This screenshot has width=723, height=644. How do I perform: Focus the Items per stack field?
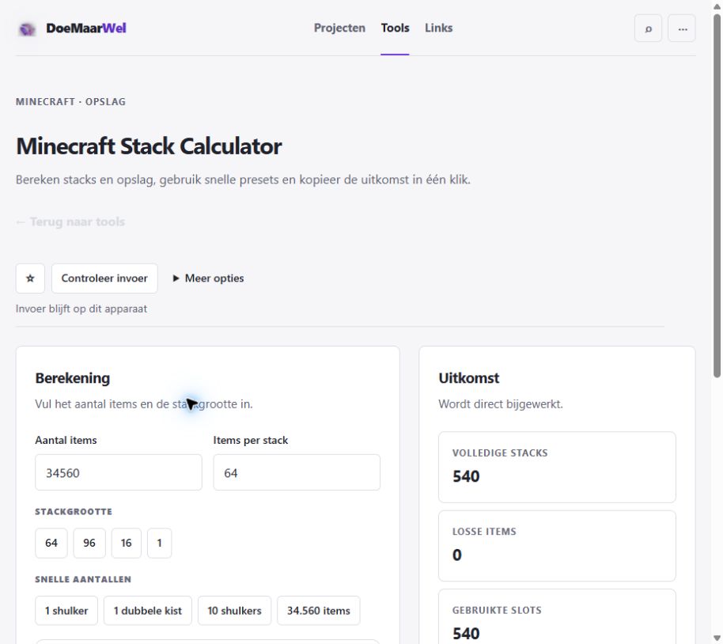tap(297, 472)
